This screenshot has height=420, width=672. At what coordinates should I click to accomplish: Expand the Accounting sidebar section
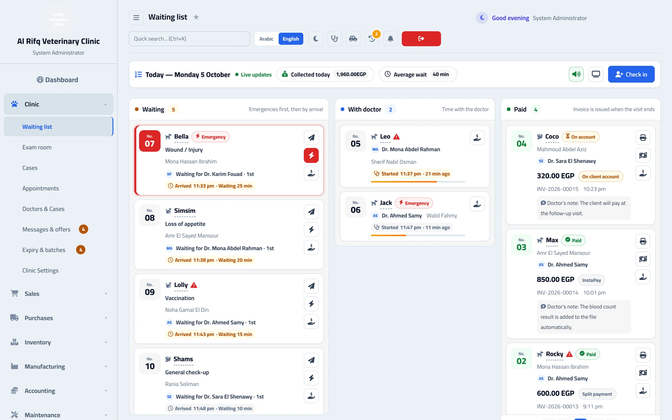tap(59, 391)
